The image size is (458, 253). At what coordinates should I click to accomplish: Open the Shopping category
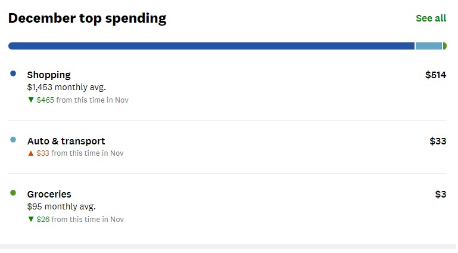[x=49, y=75]
